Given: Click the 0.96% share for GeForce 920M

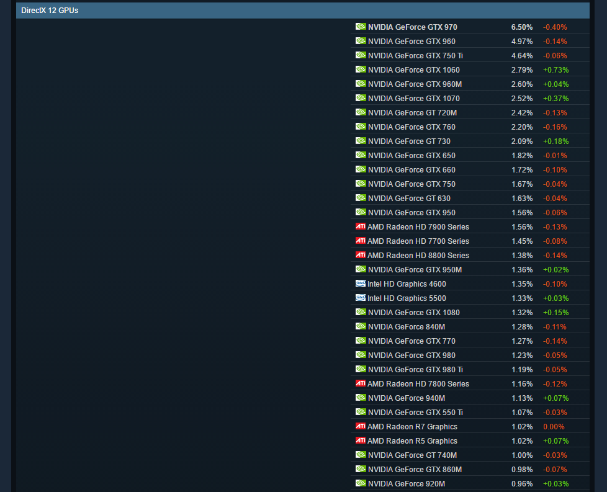Looking at the screenshot, I should [x=522, y=484].
